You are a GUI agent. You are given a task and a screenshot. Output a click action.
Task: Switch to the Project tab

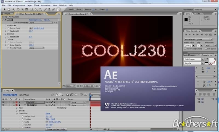pos(8,14)
